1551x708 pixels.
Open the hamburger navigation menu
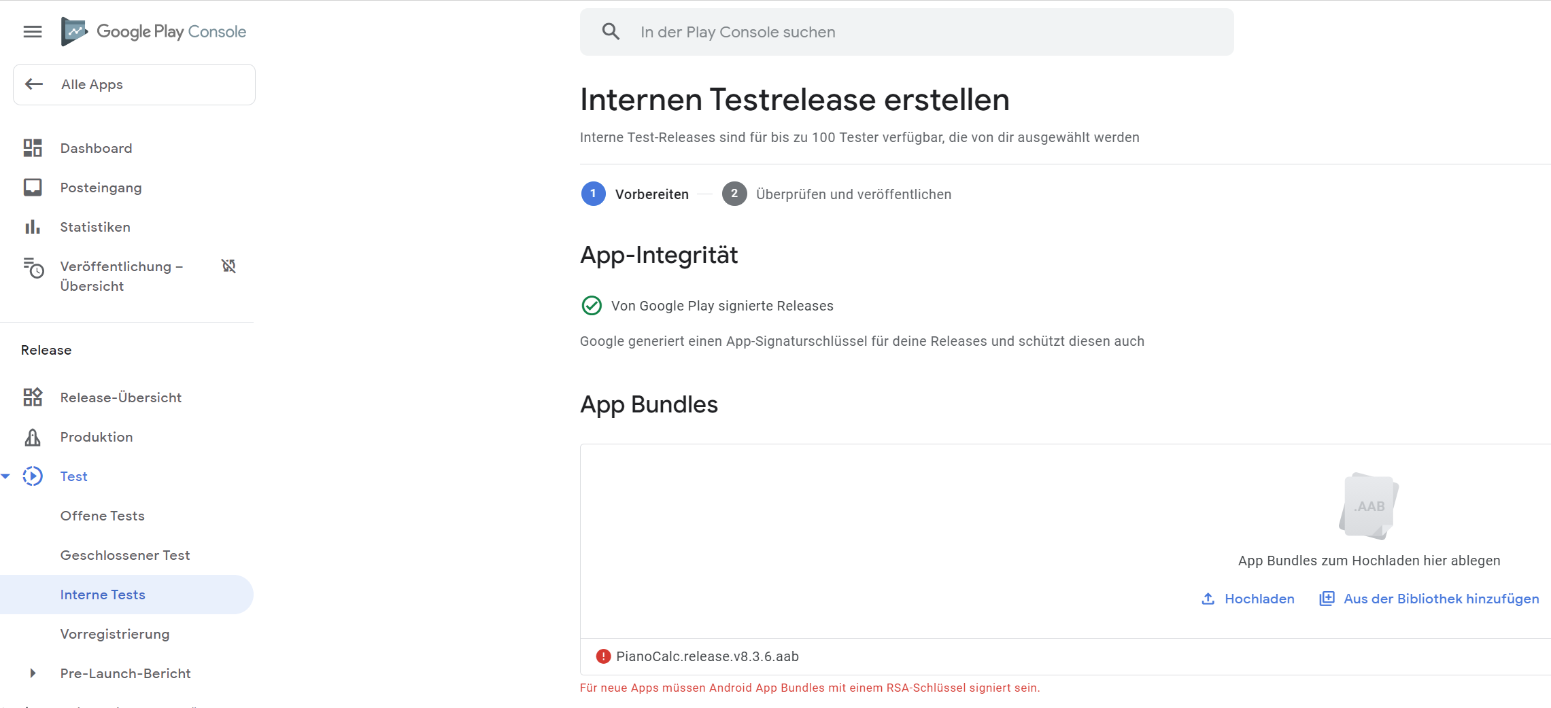(x=33, y=32)
